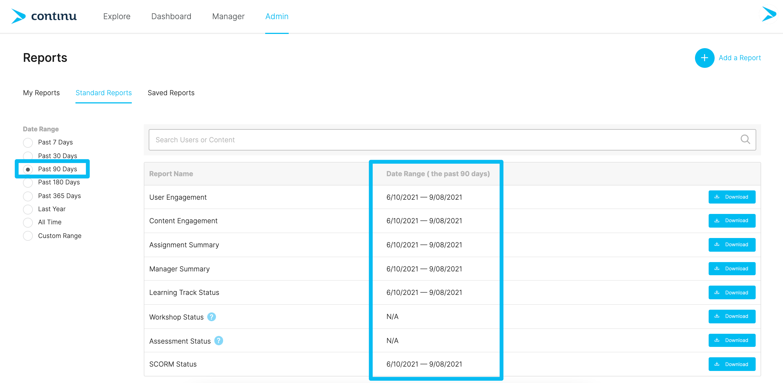Click the Manager Summary report name
Image resolution: width=783 pixels, height=383 pixels.
179,269
